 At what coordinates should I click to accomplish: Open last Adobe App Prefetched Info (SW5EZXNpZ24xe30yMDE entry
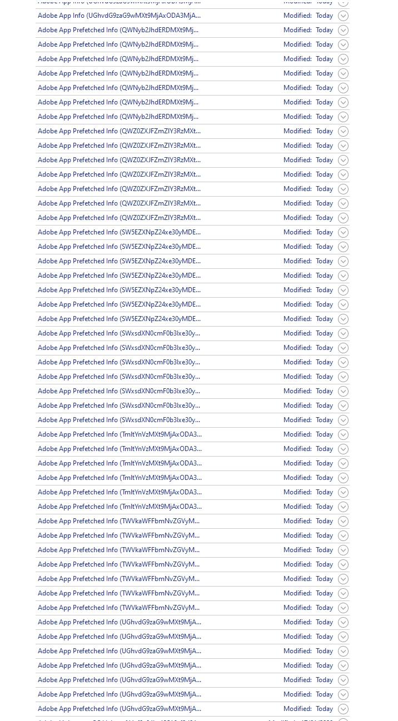120,319
